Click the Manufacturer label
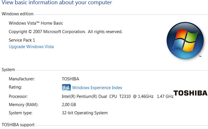 (21, 79)
